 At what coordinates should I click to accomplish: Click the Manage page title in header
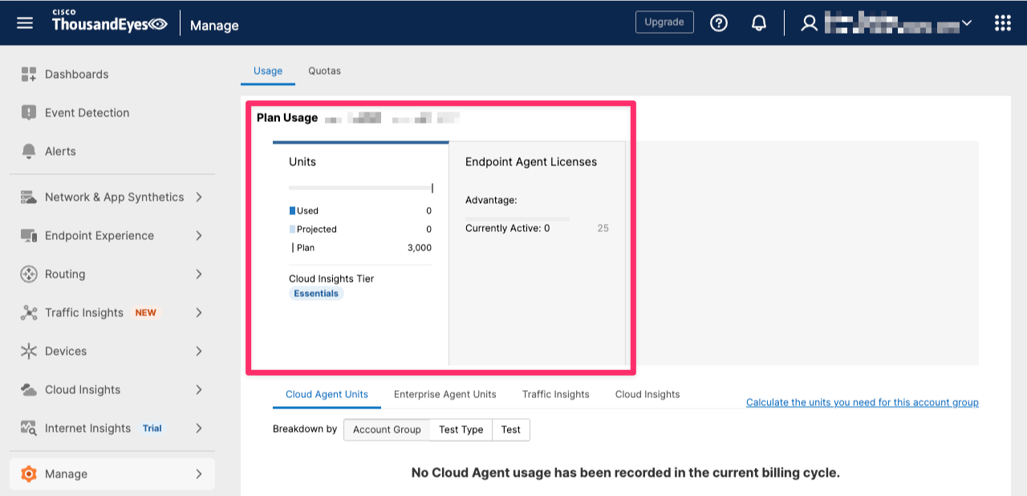pyautogui.click(x=214, y=26)
